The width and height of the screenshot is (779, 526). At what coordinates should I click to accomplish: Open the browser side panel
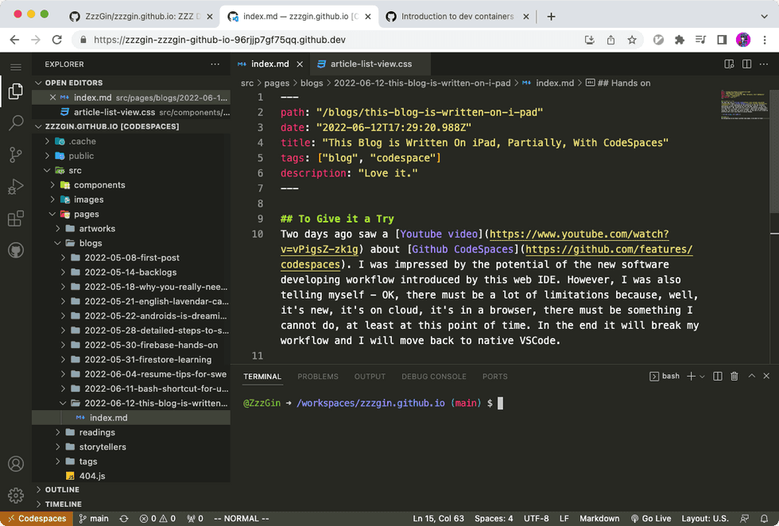722,40
